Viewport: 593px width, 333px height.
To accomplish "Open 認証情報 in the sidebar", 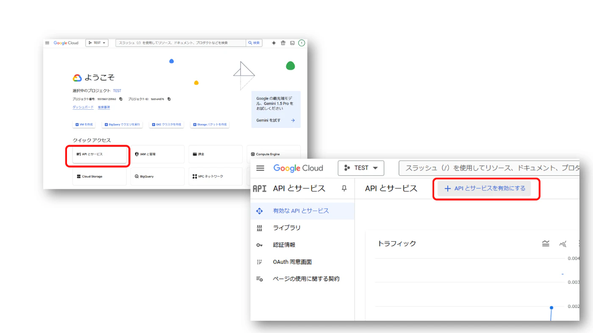I will [302, 245].
